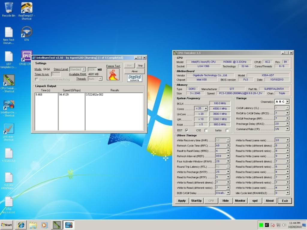Select the 4.5 Linx.txt file icon
This screenshot has width=307, height=230.
point(9,155)
